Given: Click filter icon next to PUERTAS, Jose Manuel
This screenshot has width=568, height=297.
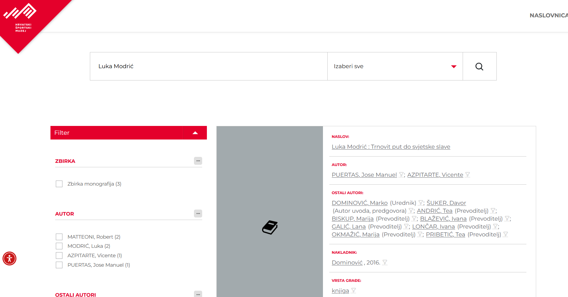Looking at the screenshot, I should click(401, 175).
